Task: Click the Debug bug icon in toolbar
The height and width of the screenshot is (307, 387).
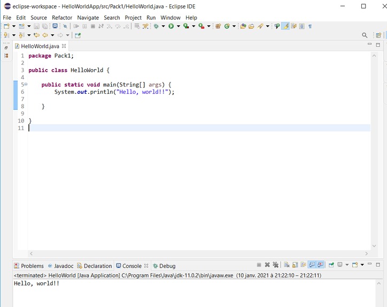Action: point(156,26)
